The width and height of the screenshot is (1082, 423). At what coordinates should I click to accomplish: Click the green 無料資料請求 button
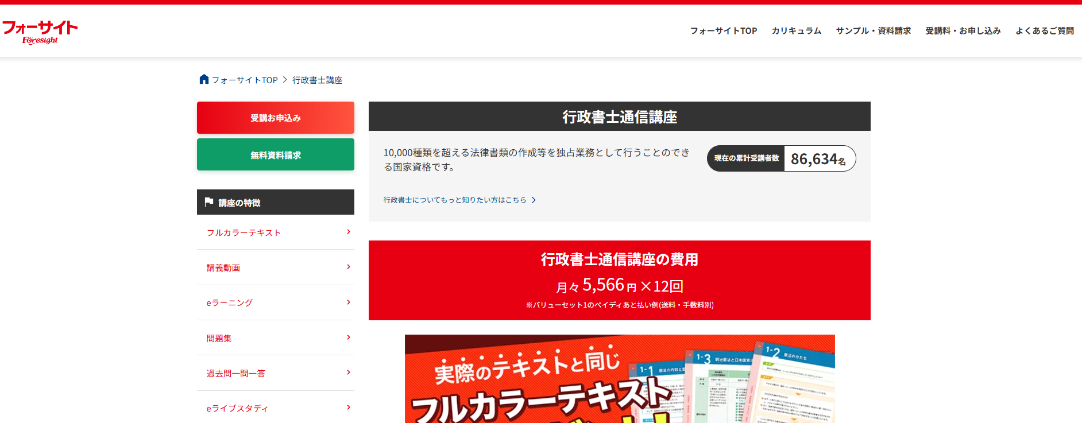276,154
